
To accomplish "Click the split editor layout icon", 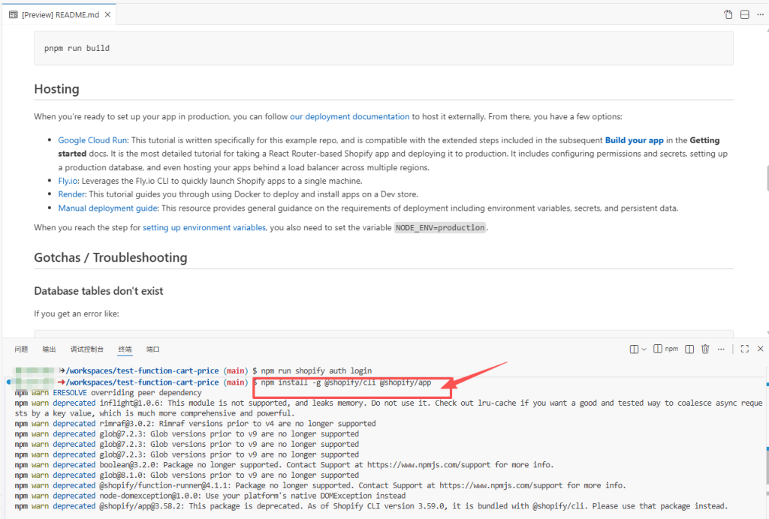I will coord(745,14).
